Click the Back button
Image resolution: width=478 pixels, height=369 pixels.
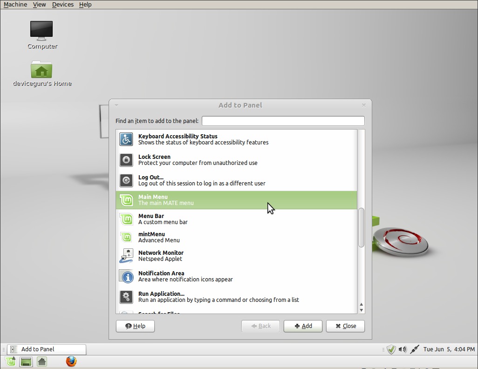click(260, 326)
